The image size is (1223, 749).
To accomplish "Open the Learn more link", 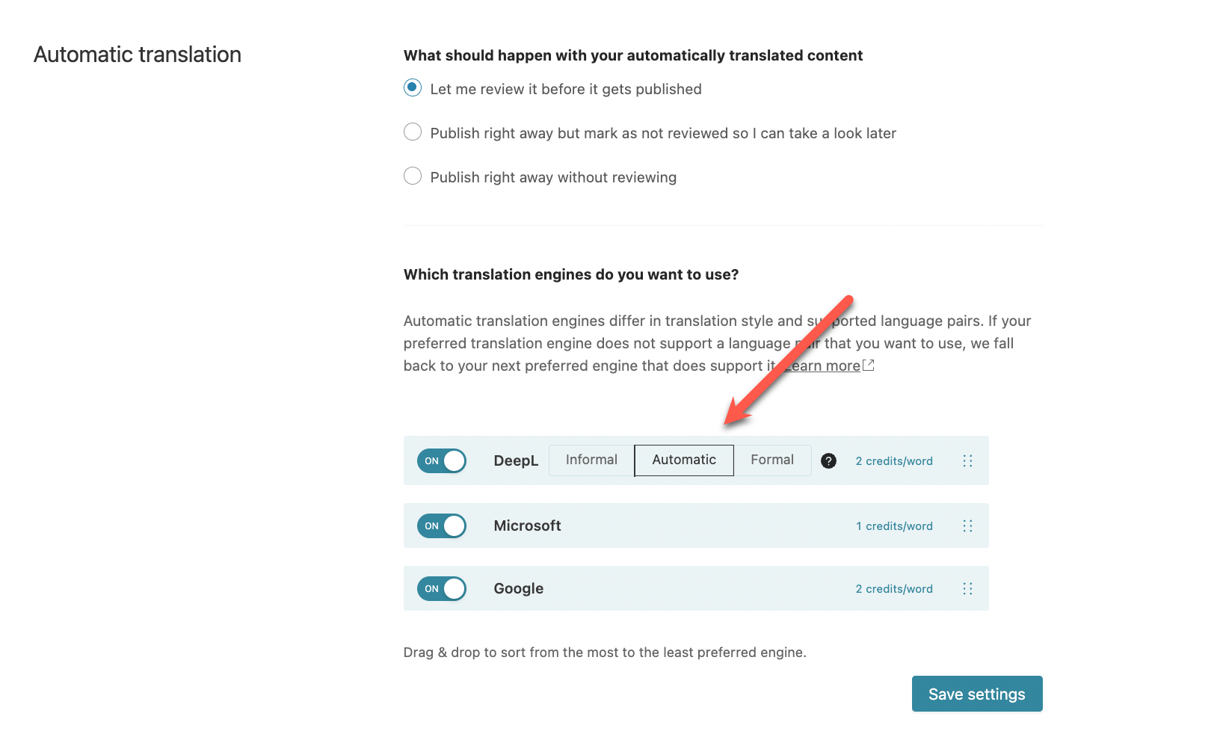I will (x=822, y=366).
